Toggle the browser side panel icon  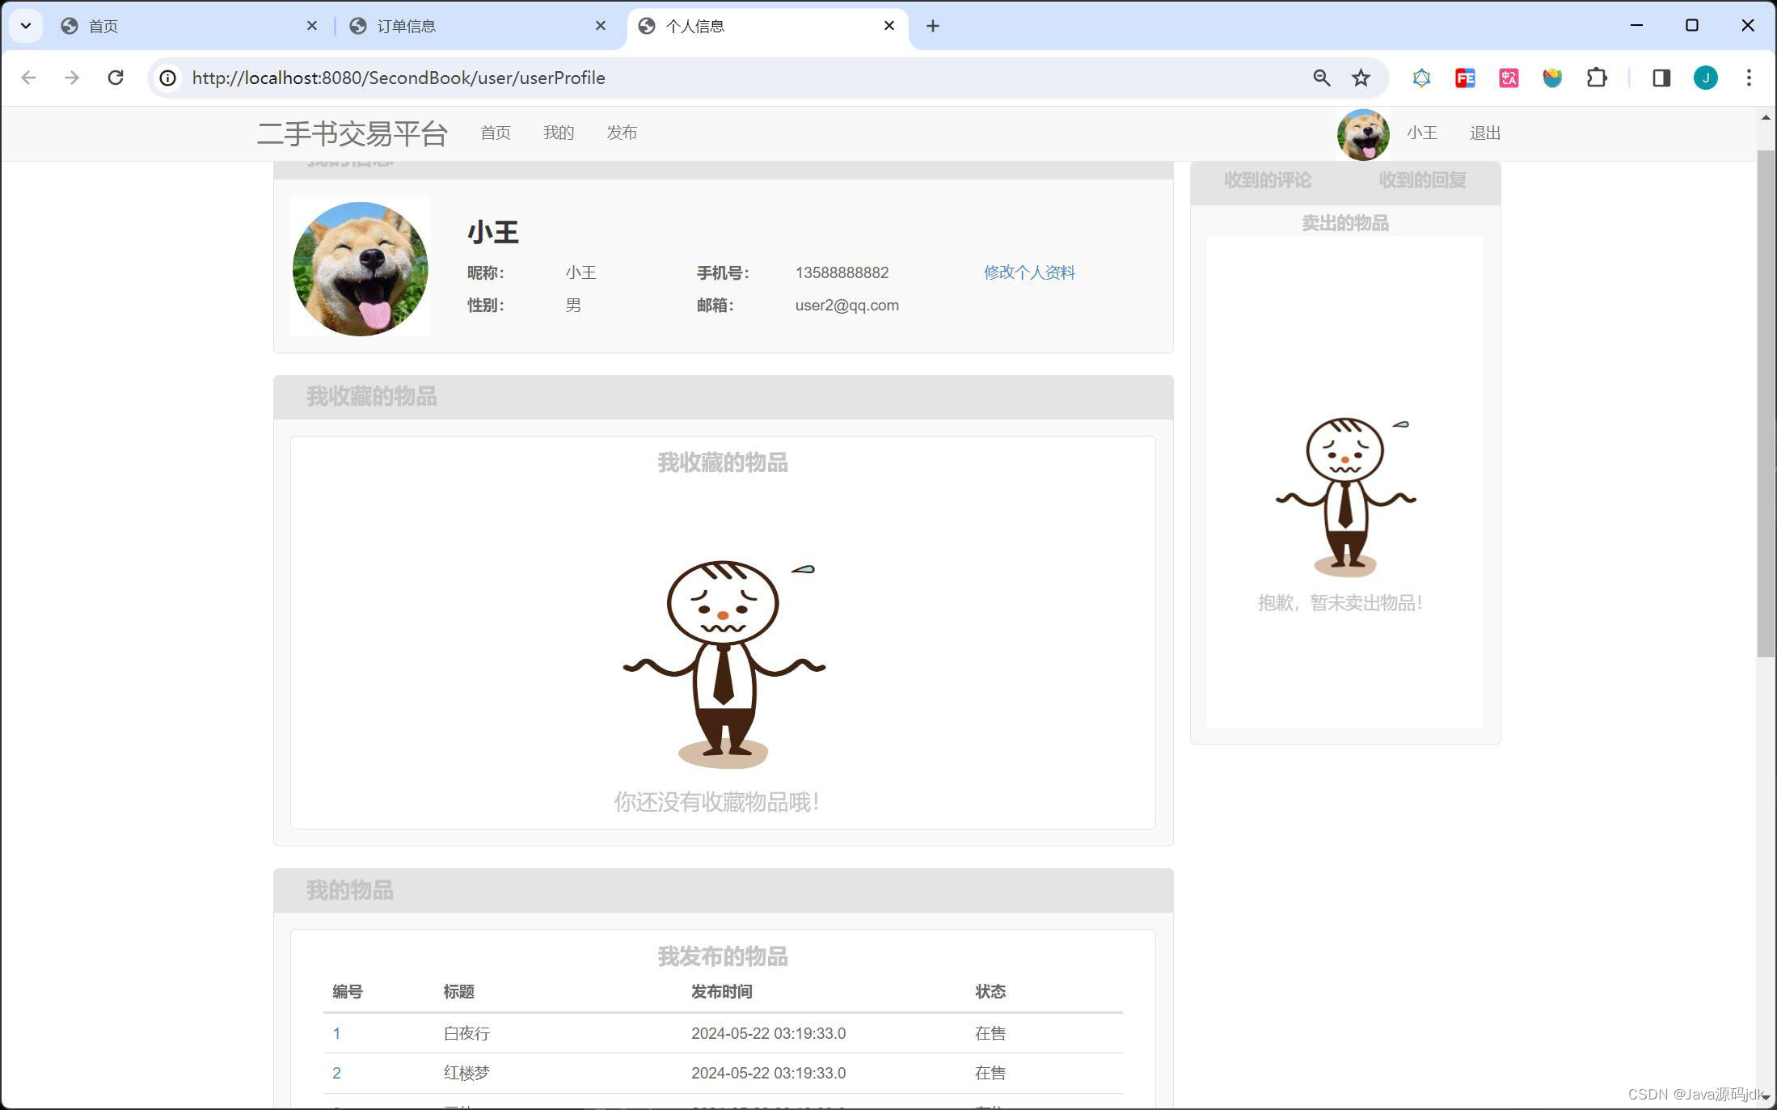pyautogui.click(x=1661, y=78)
